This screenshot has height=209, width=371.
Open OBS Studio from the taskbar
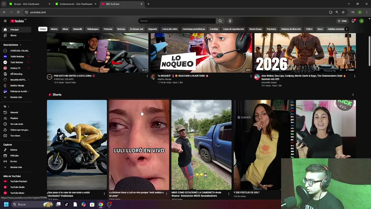pos(109,204)
